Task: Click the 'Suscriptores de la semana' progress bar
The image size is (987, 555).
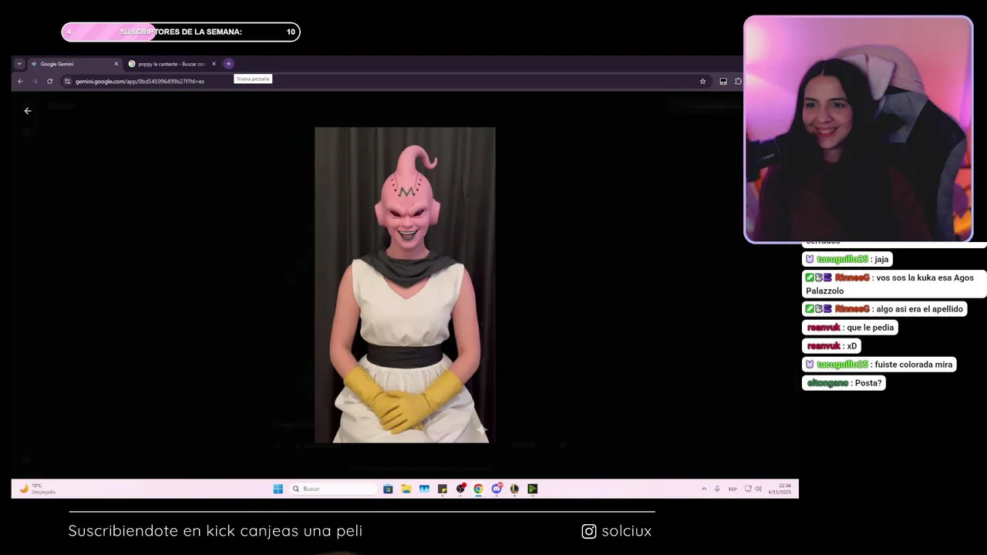Action: (180, 32)
